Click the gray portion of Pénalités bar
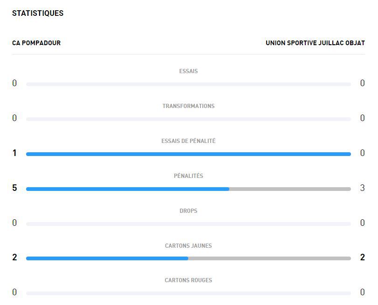Screen dimensions: 378x305 coord(290,189)
